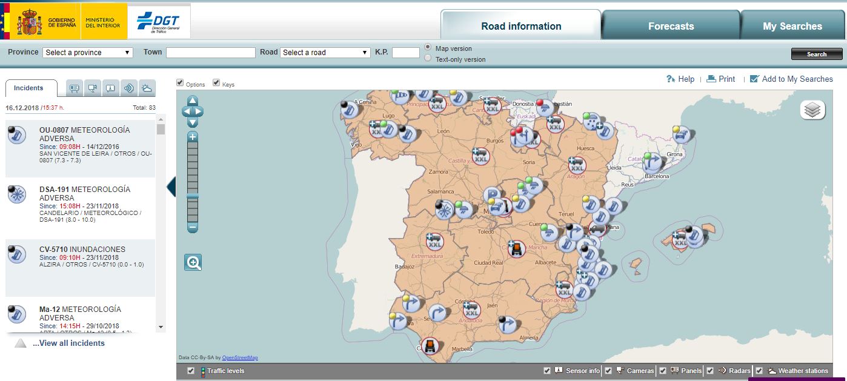Viewport: 847px width, 381px height.
Task: Toggle the Options checkbox
Action: pos(180,82)
